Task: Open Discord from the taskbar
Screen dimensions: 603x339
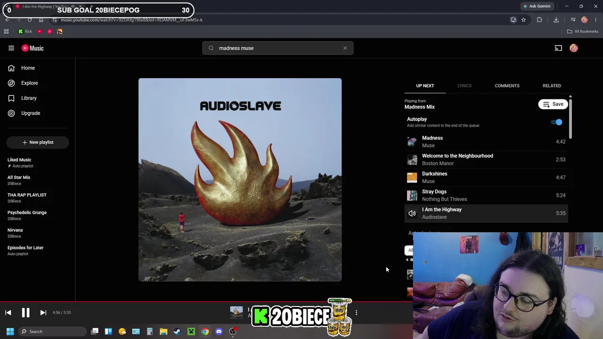Action: pyautogui.click(x=219, y=331)
